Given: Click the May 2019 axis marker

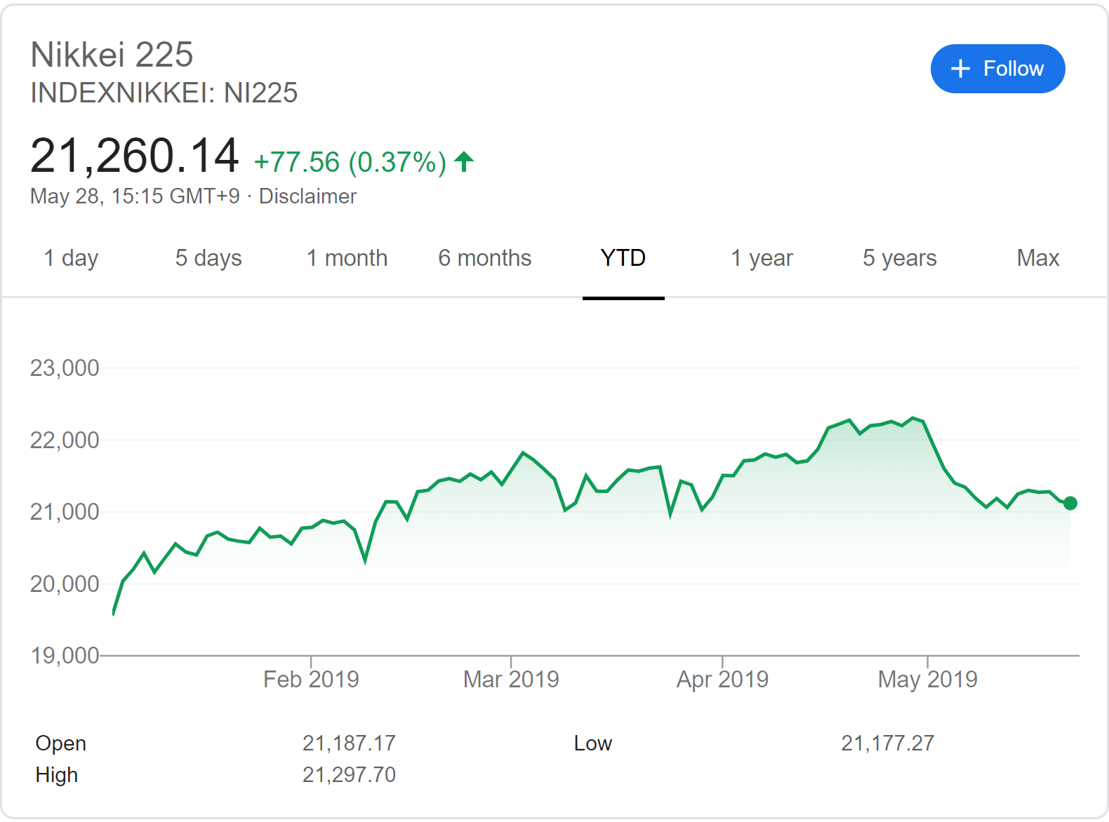Looking at the screenshot, I should [x=927, y=679].
